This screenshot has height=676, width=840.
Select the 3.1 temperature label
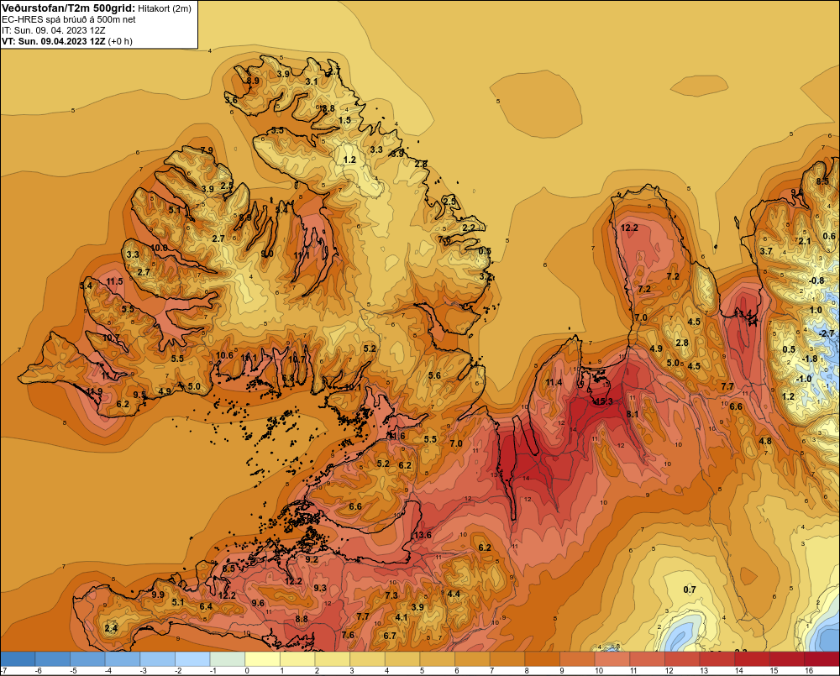click(312, 81)
